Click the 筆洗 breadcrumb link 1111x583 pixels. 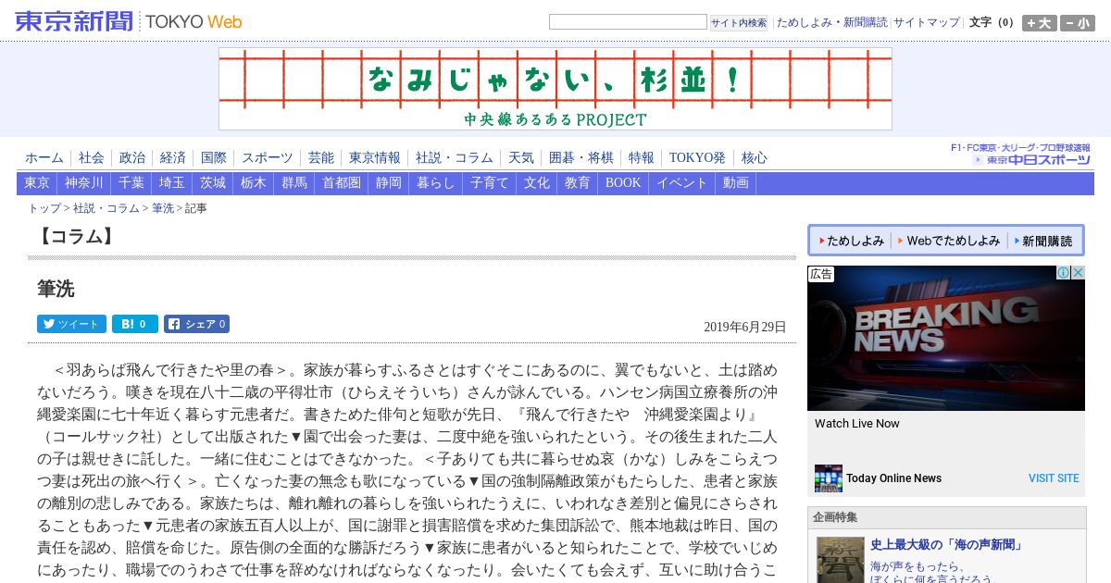(x=163, y=208)
